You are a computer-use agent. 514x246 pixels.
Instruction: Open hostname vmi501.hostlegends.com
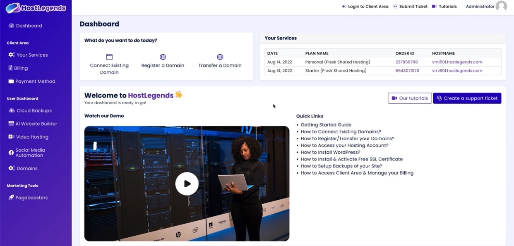pos(457,62)
